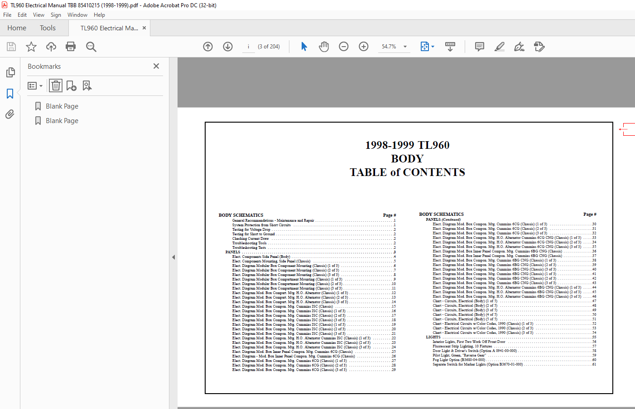Click 'Testing for Voltage Drop' entry
Screen dimensions: 635x409
tap(251, 229)
